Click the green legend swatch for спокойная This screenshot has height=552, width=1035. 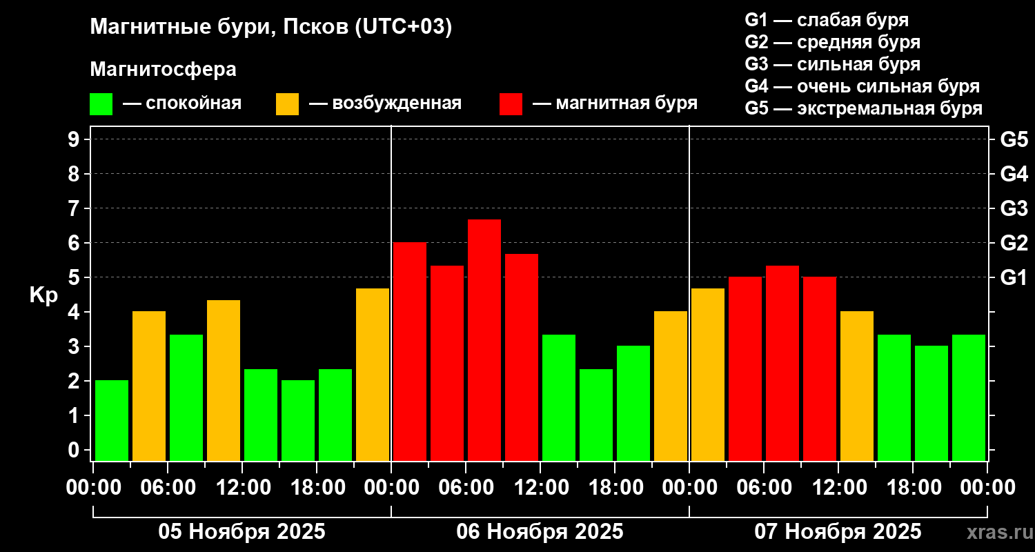[x=101, y=104]
